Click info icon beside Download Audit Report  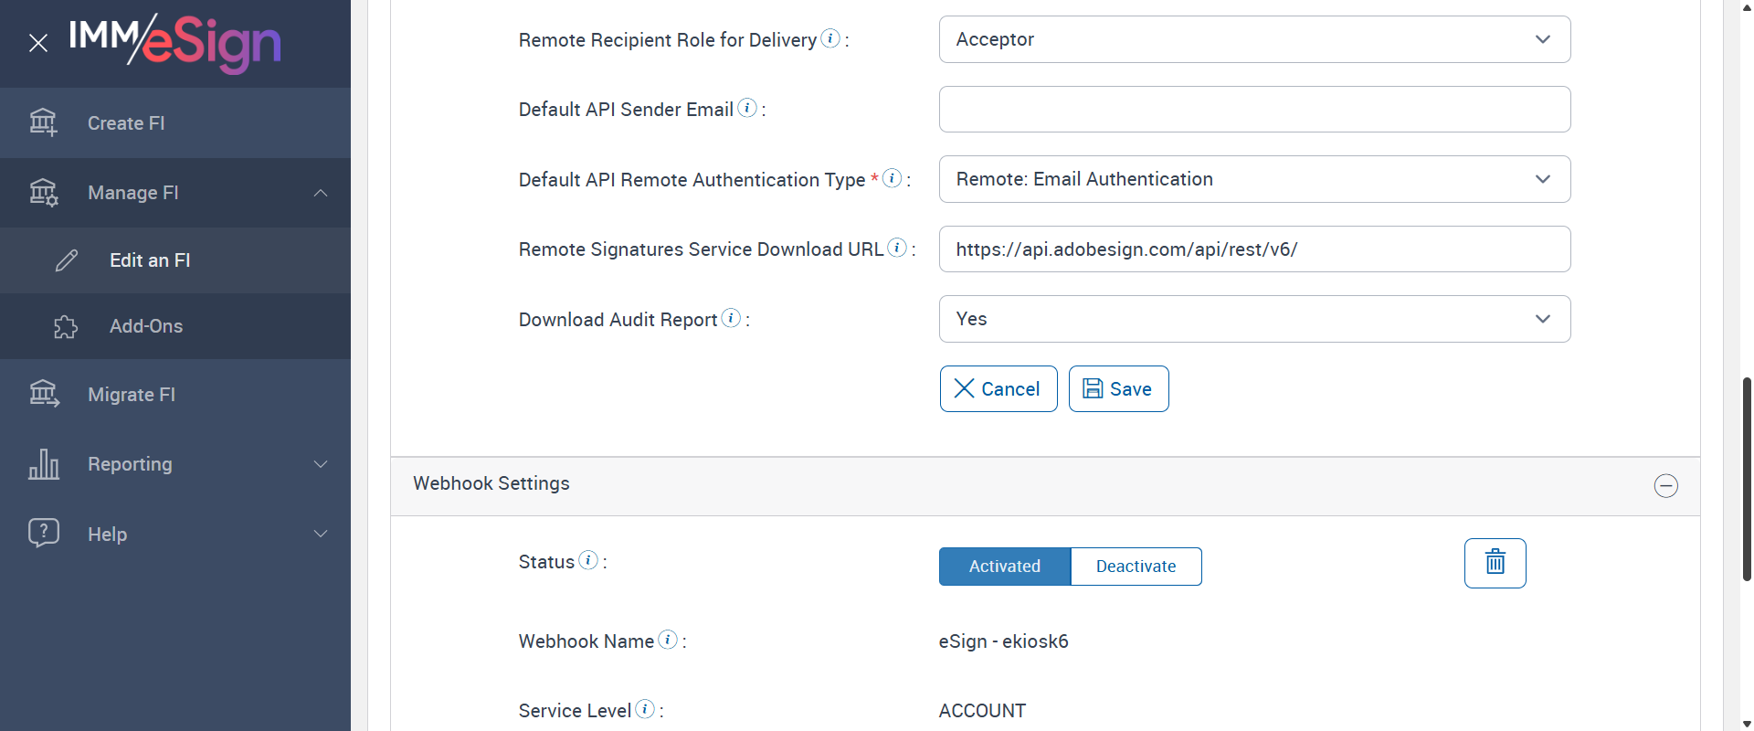[731, 318]
